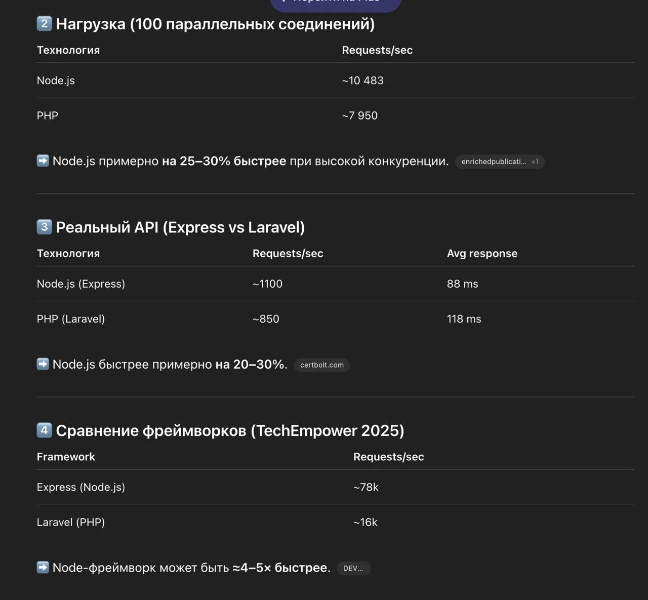Select the ~10 483 value for Node.js
This screenshot has width=648, height=600.
click(x=362, y=81)
